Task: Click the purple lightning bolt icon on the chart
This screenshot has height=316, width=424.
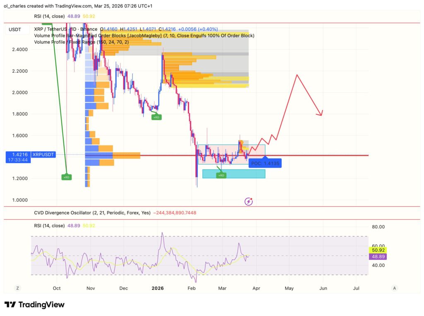Action: (x=249, y=201)
